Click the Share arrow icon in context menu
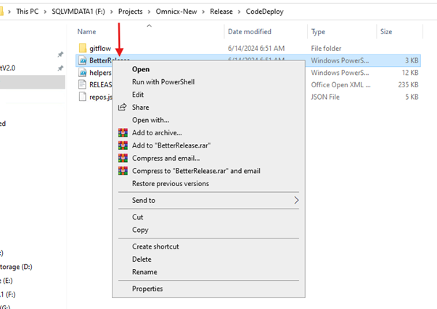 coord(123,107)
